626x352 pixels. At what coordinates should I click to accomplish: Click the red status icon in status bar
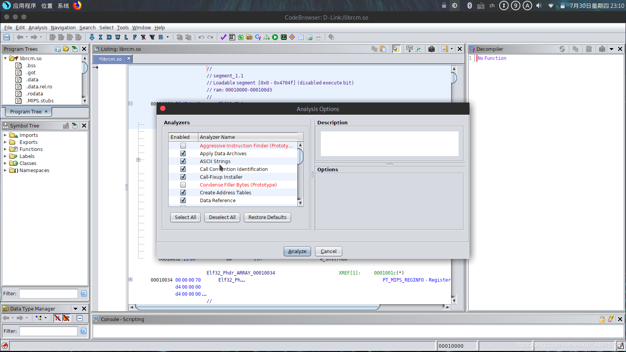[x=5, y=346]
